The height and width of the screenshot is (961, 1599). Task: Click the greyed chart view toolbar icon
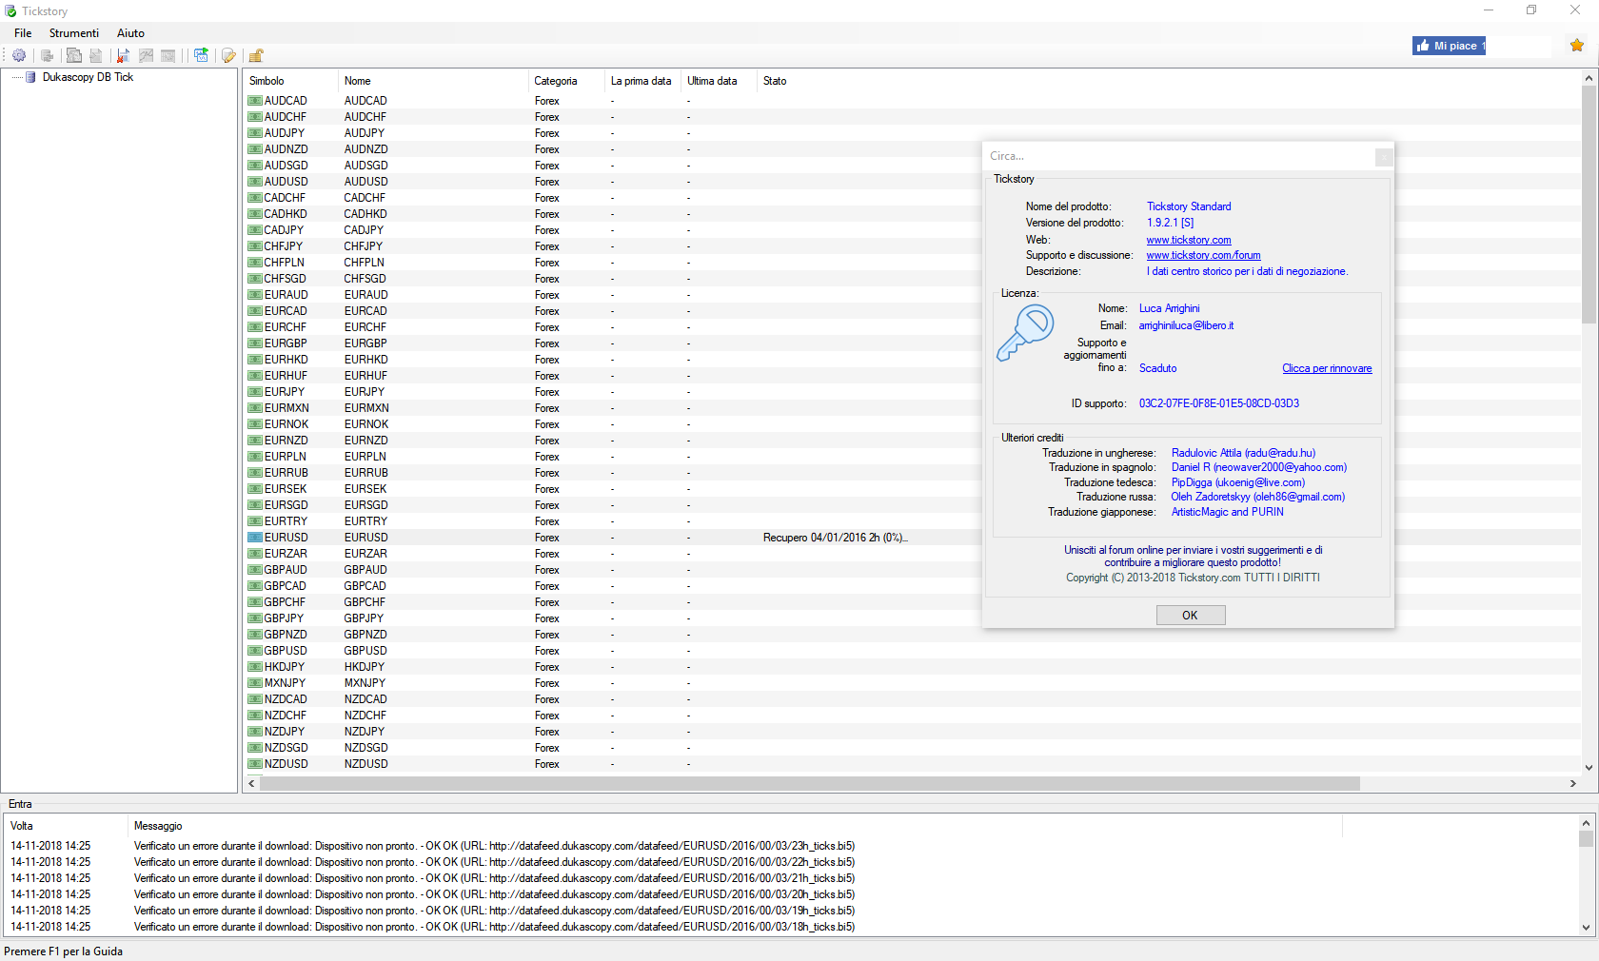pyautogui.click(x=146, y=55)
